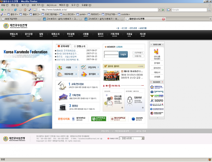Expand the portal bookmarks folder
Viewport: 212px width, 162px height.
[x=81, y=14]
